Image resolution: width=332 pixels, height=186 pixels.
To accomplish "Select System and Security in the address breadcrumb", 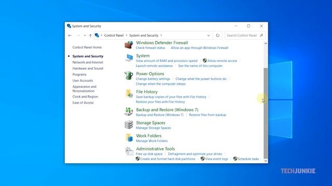I will (144, 36).
